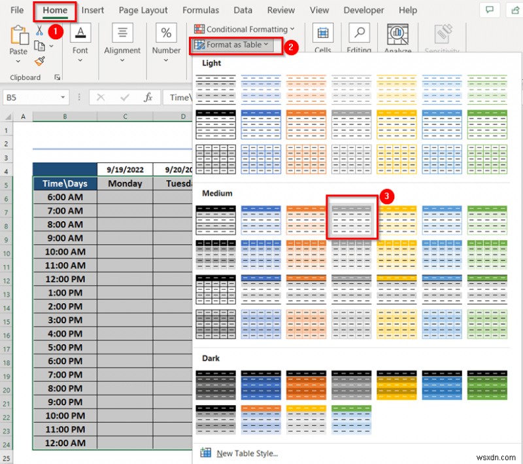The width and height of the screenshot is (523, 464).
Task: Open the Developer ribbon tab
Action: [x=363, y=10]
